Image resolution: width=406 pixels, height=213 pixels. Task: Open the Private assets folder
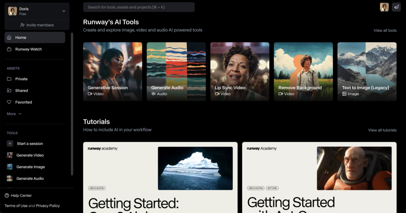click(21, 79)
